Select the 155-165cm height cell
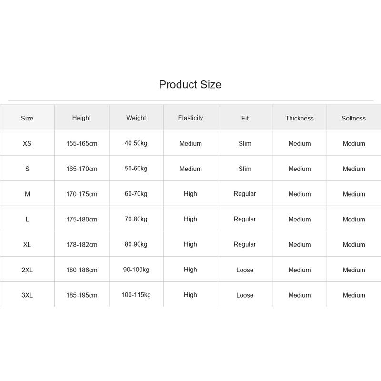This screenshot has height=381, width=381. pyautogui.click(x=81, y=143)
